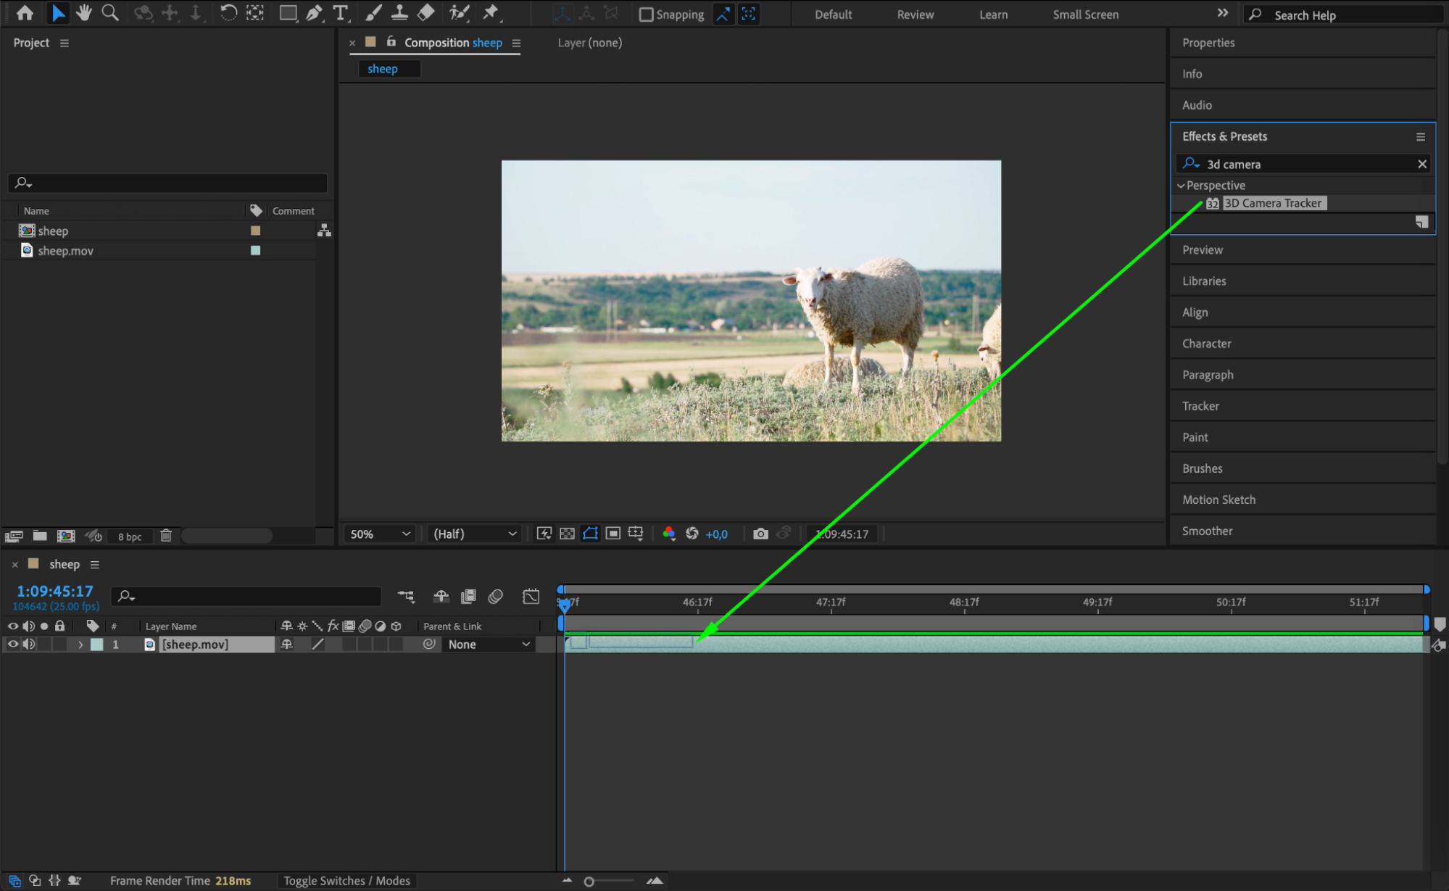Select the Puppet Pin tool
This screenshot has height=891, width=1449.
coord(491,12)
